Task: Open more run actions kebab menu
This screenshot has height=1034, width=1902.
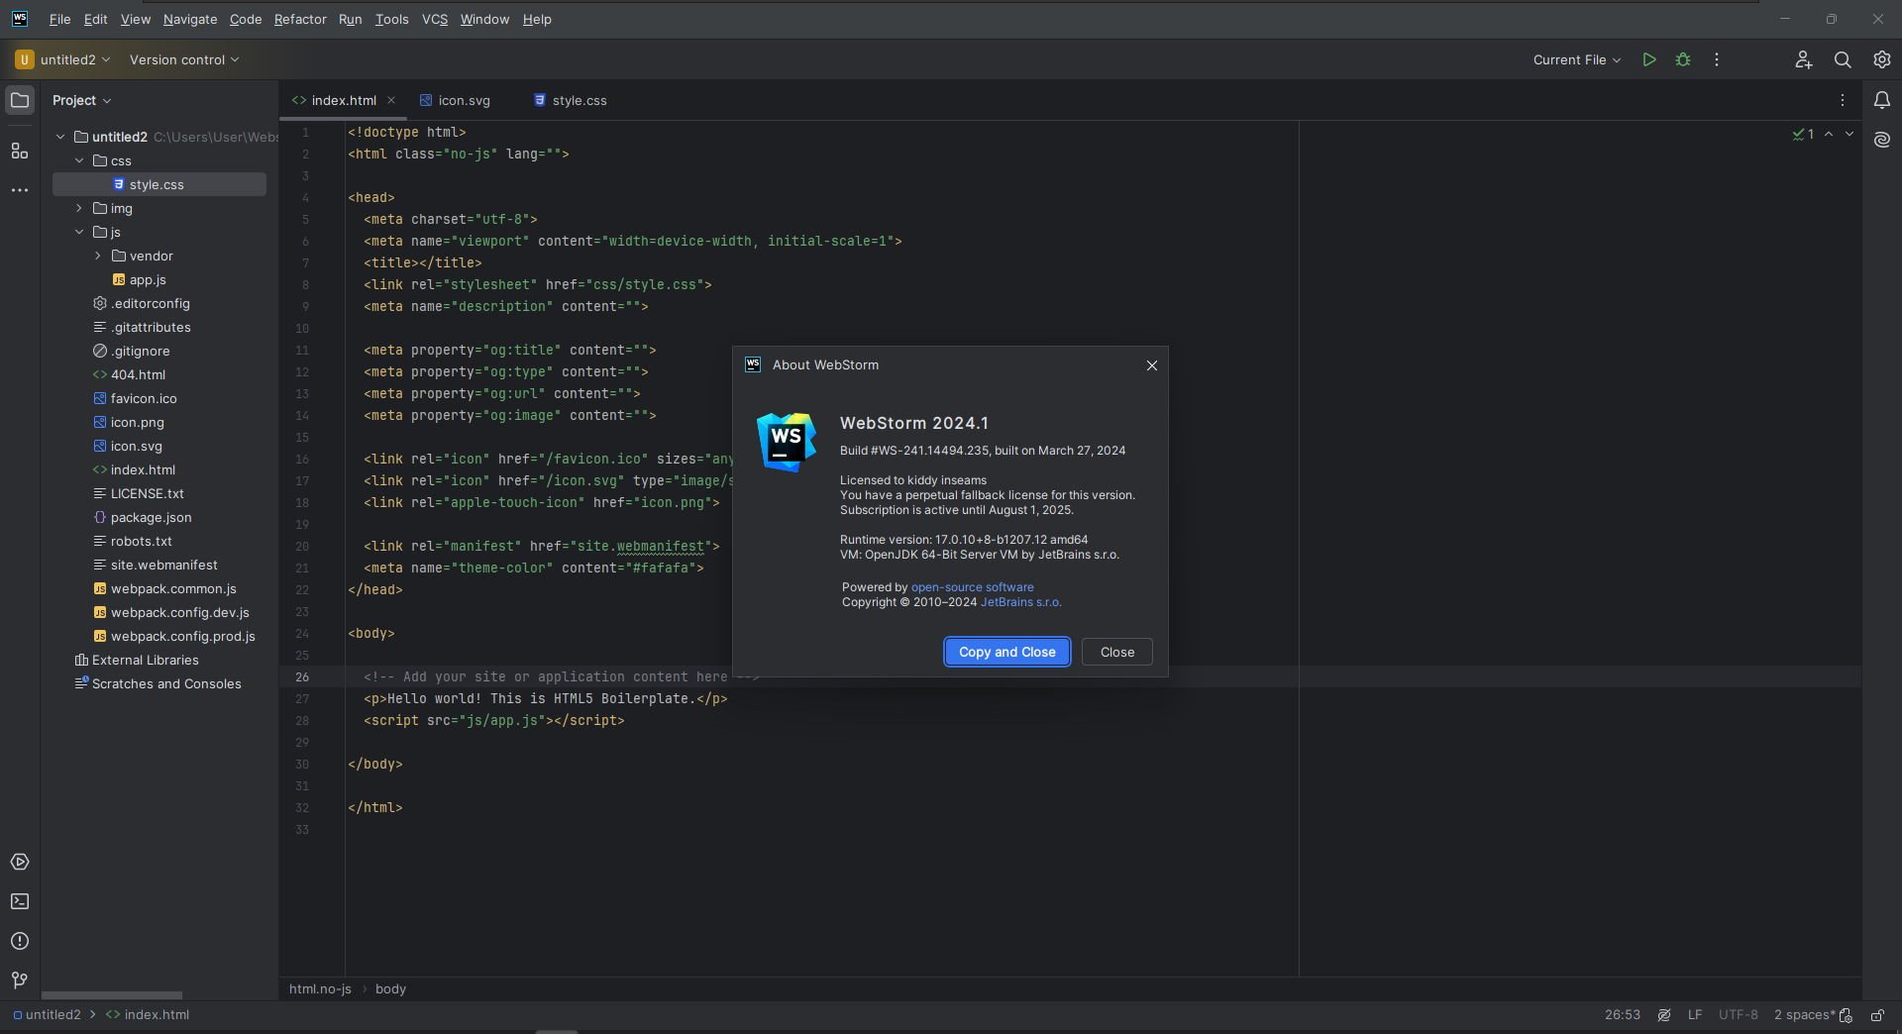Action: (x=1717, y=59)
